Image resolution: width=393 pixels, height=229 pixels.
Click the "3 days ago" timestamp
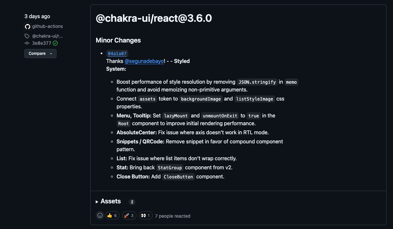[37, 16]
